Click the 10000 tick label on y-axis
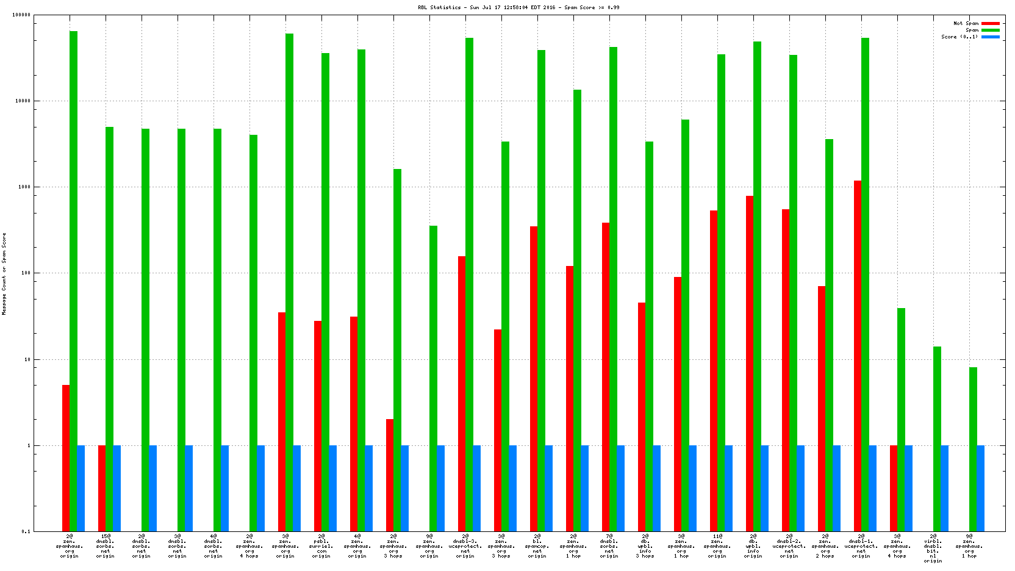Viewport: 1015px width, 571px height. 23,101
